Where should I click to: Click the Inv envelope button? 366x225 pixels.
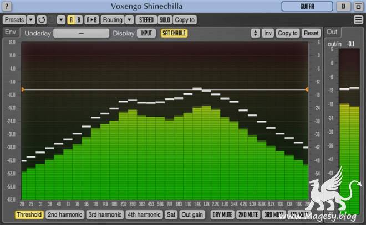(268, 33)
